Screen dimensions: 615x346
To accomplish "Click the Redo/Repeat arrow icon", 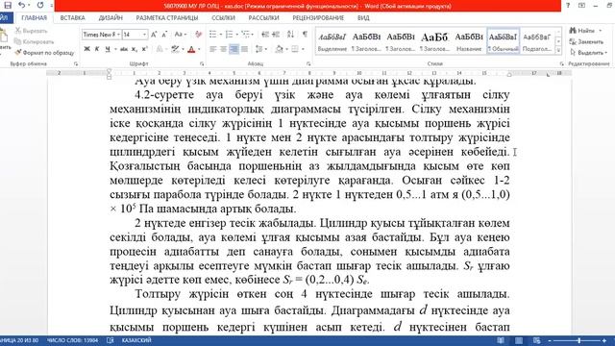I will click(40, 6).
